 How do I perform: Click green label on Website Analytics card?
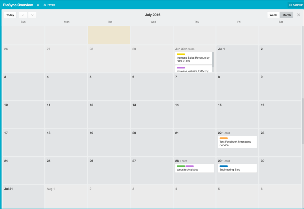click(181, 166)
